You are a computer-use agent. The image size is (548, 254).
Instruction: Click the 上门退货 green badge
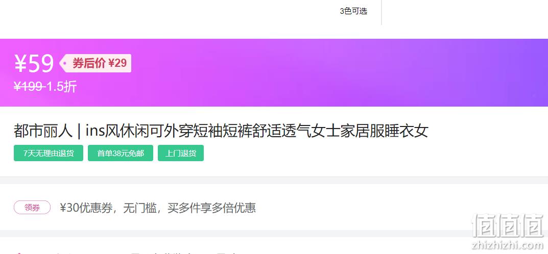click(181, 153)
